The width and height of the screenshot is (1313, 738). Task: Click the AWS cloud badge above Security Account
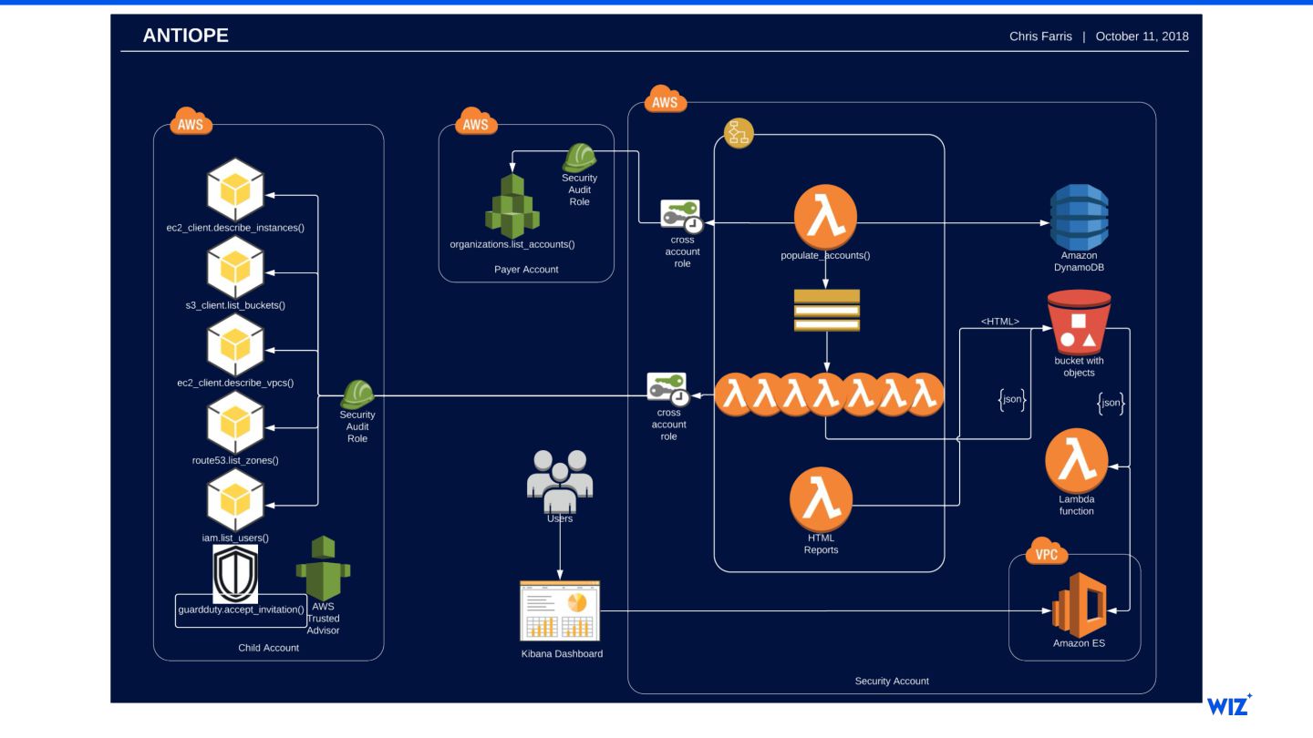click(x=665, y=101)
